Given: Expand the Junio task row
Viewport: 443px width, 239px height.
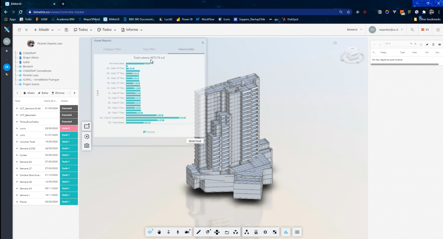Looking at the screenshot, I should click(x=17, y=128).
